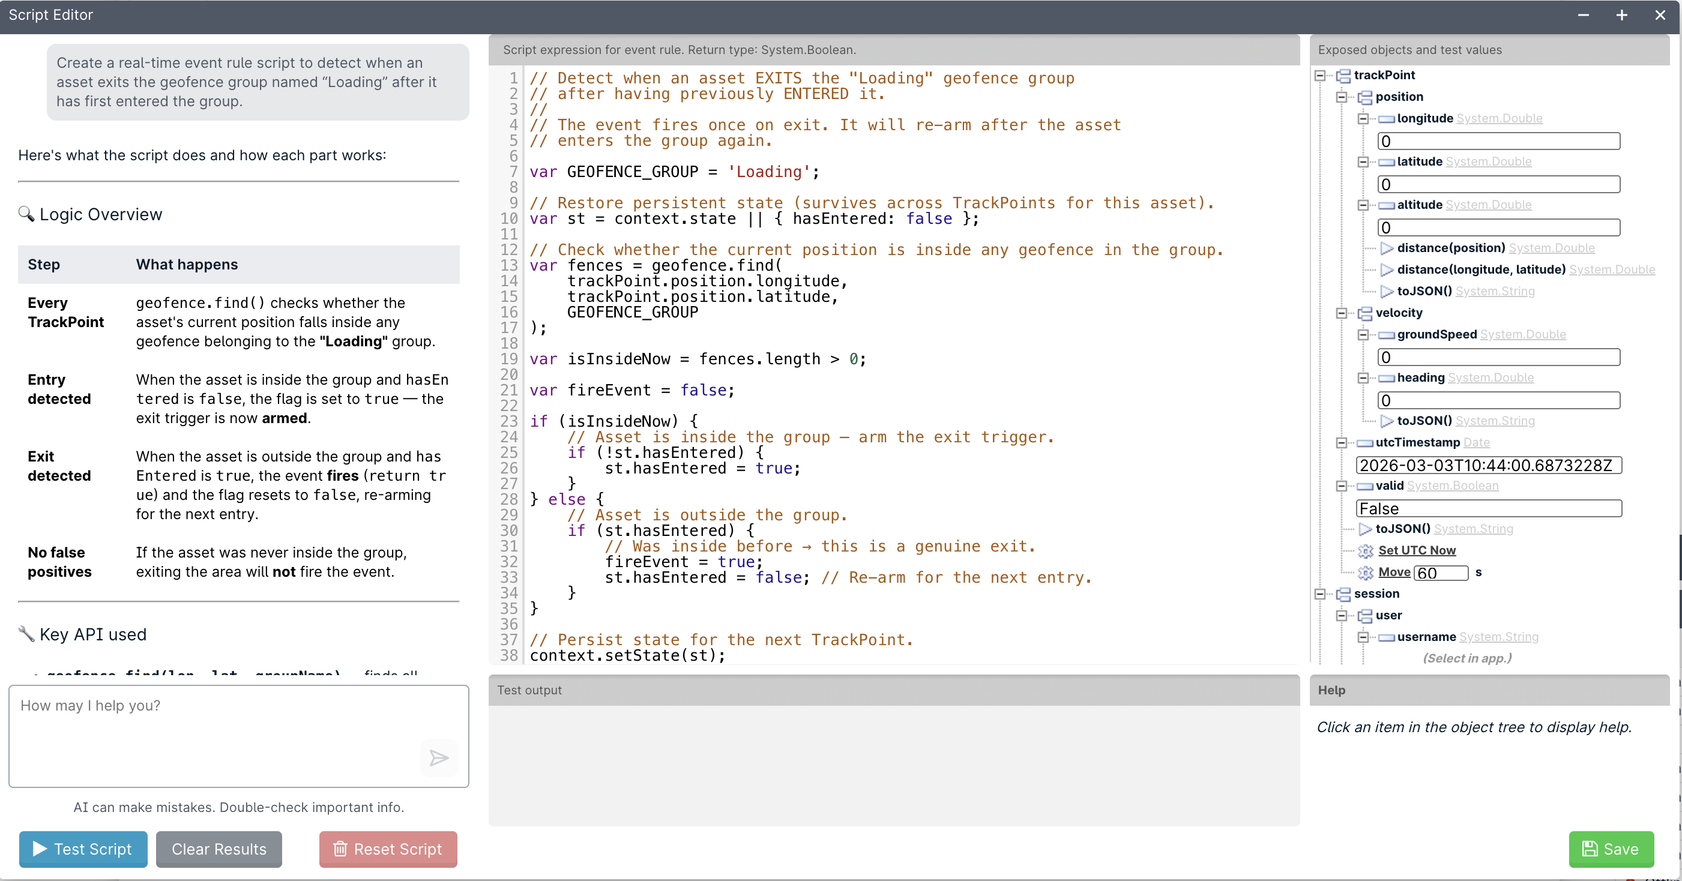Click the altitude test value field
Image resolution: width=1682 pixels, height=881 pixels.
click(x=1498, y=227)
